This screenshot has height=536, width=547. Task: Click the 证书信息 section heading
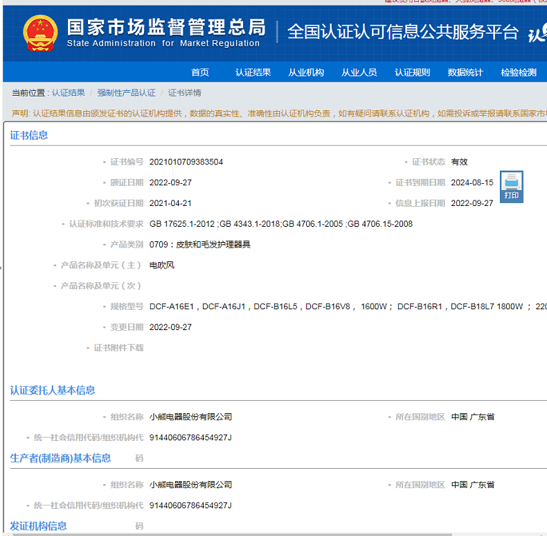28,135
